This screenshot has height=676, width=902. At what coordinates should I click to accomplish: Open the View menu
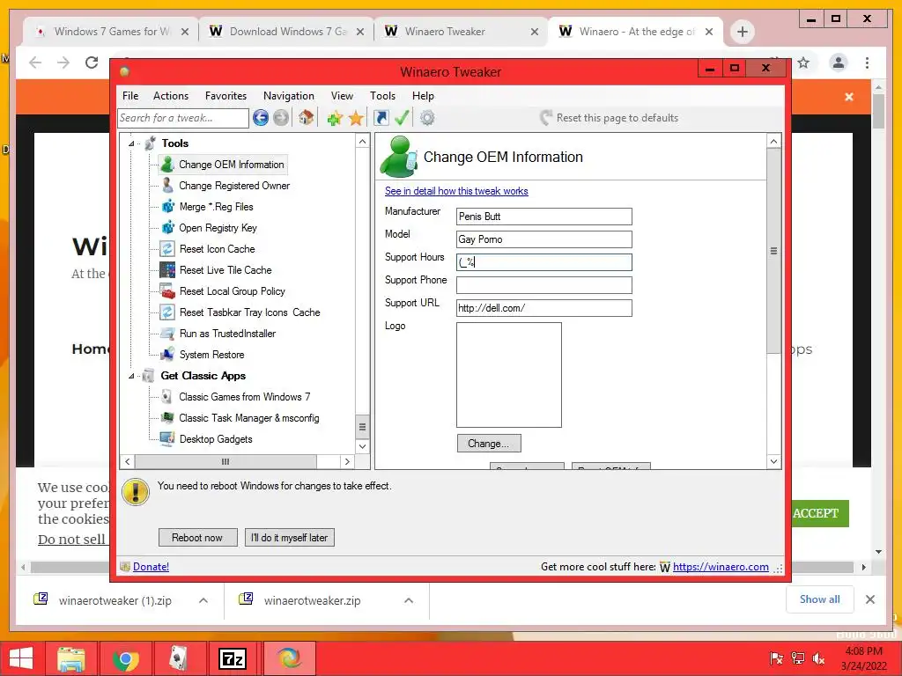coord(342,96)
